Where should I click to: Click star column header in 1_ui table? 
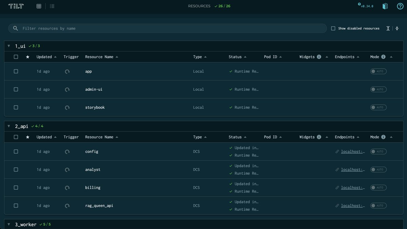click(x=28, y=57)
